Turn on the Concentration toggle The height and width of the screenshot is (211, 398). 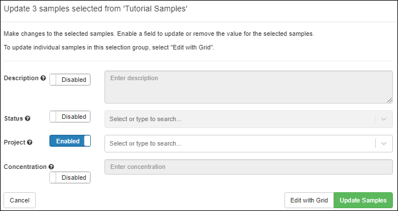point(70,177)
